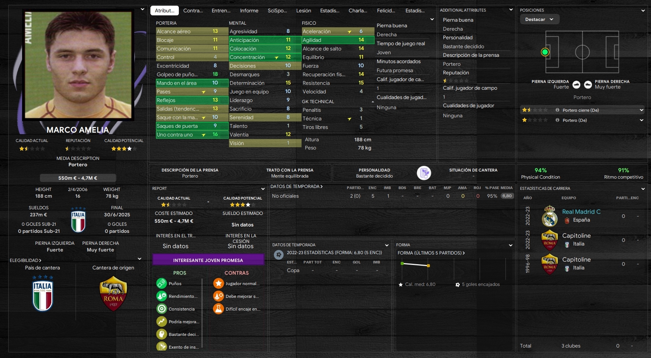Click the Exento de ins... pro icon

coord(162,347)
